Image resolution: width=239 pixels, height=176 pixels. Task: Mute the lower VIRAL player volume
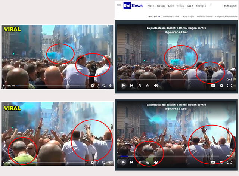[x=110, y=163]
